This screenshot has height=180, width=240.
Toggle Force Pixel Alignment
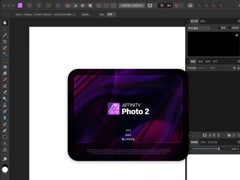[x=162, y=6]
